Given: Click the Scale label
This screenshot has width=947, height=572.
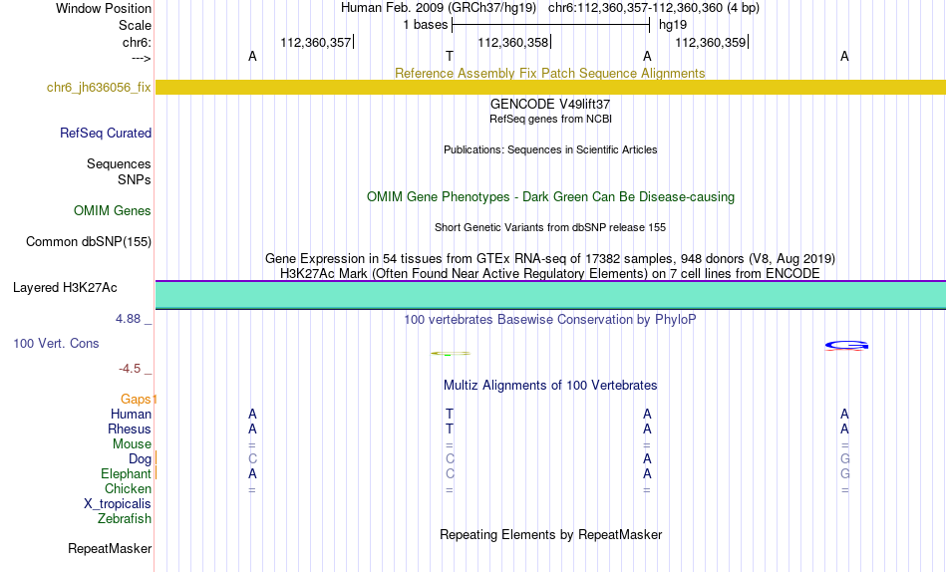Looking at the screenshot, I should pos(135,25).
